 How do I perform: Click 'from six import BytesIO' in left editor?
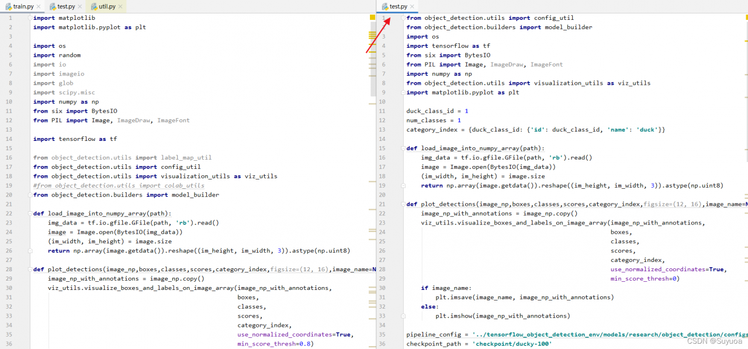coord(75,111)
